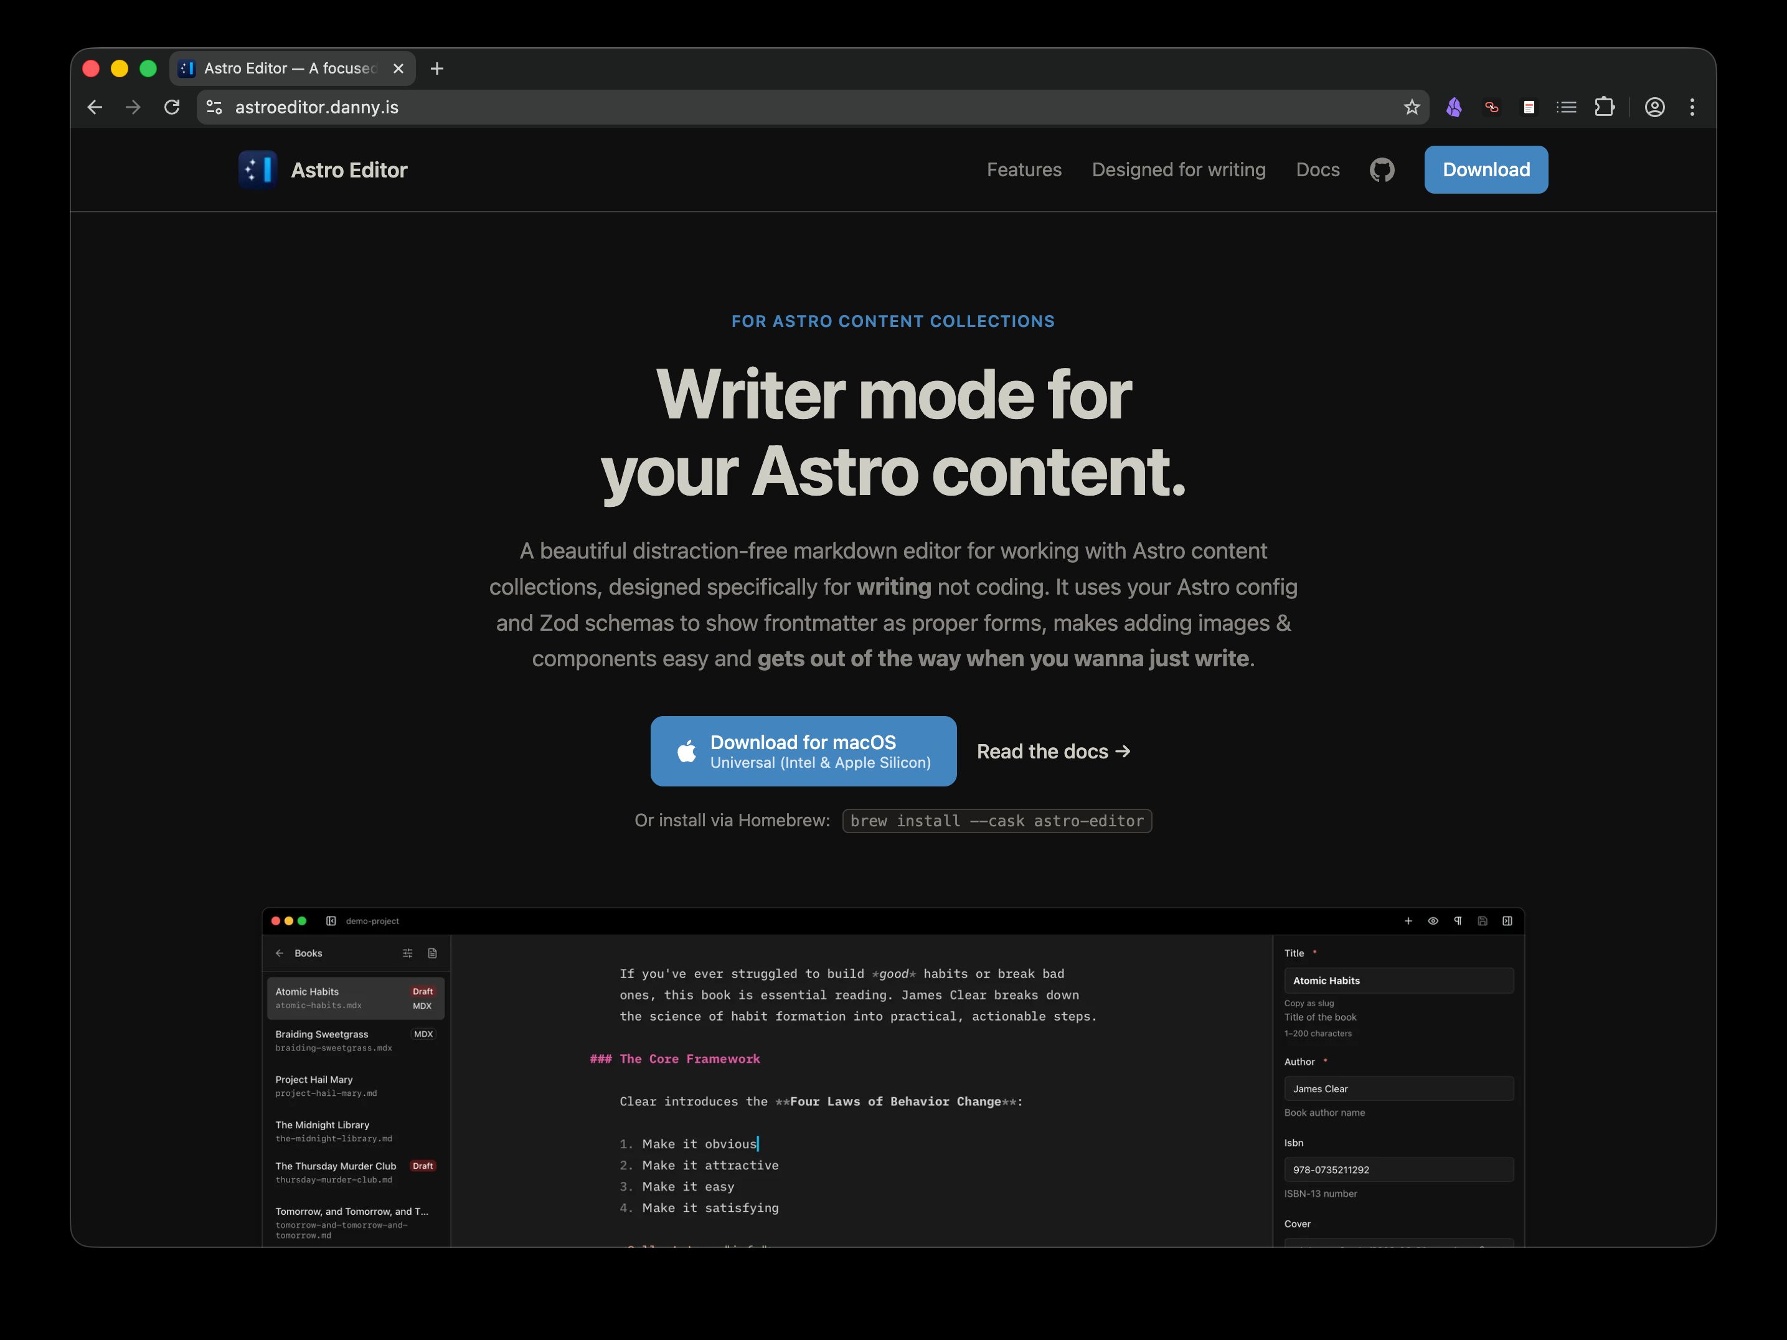Screen dimensions: 1787x1340
Task: Click the browser forward arrow
Action: pyautogui.click(x=133, y=108)
